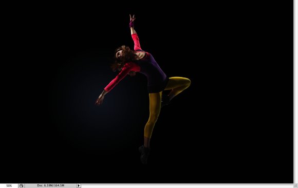The image size is (298, 188).
Task: Click the 50% zoom level field
Action: (9, 186)
